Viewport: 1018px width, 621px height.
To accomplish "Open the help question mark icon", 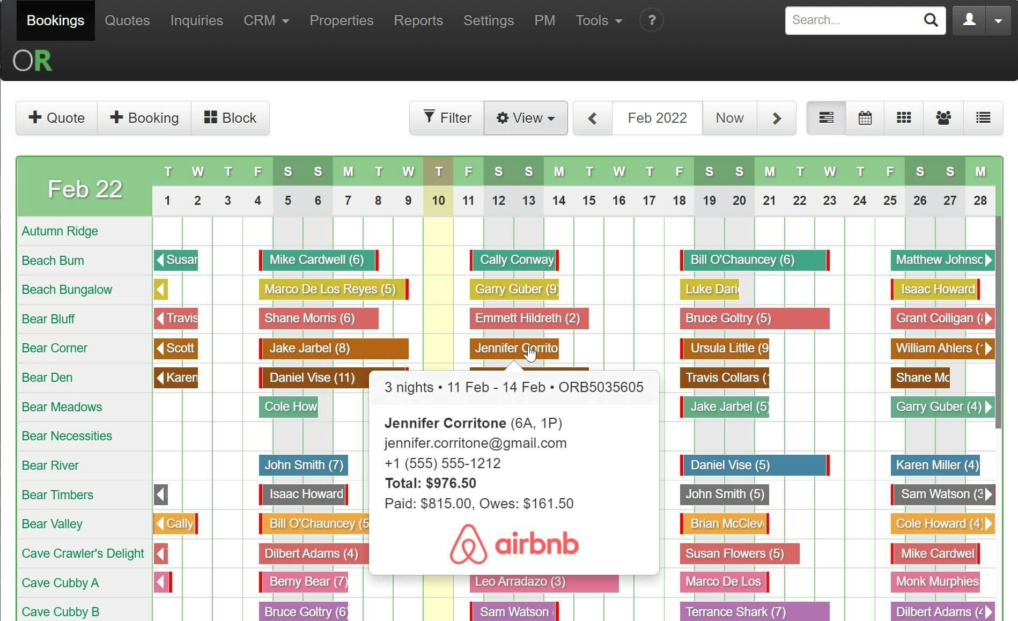I will [x=652, y=20].
